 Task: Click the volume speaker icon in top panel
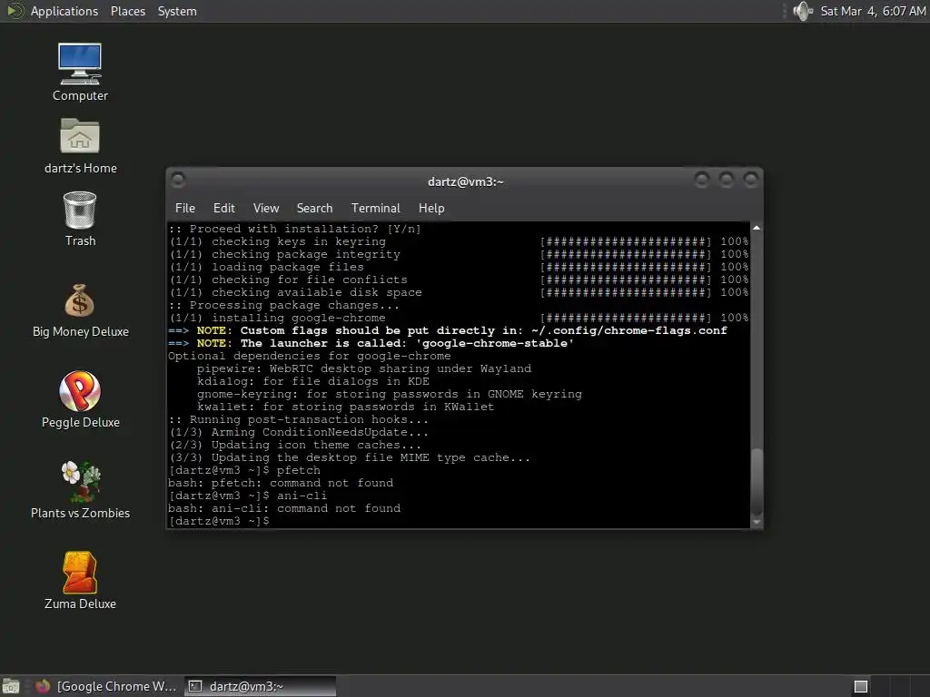pos(803,11)
